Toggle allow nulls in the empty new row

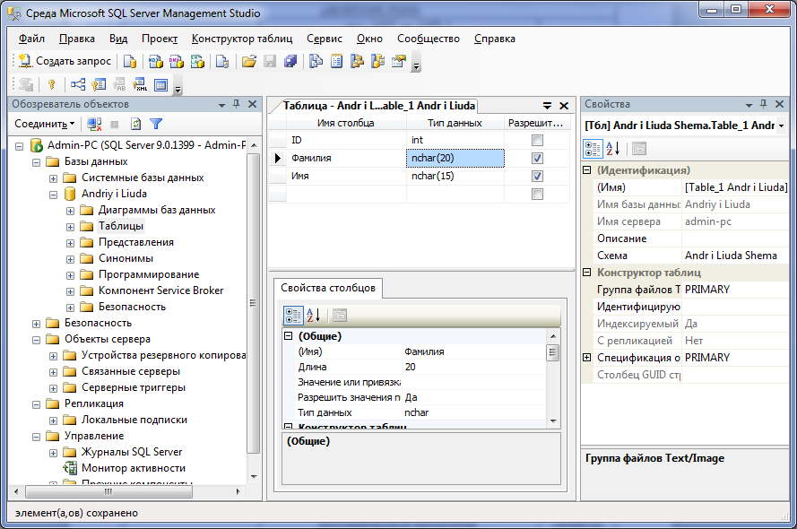tap(537, 195)
